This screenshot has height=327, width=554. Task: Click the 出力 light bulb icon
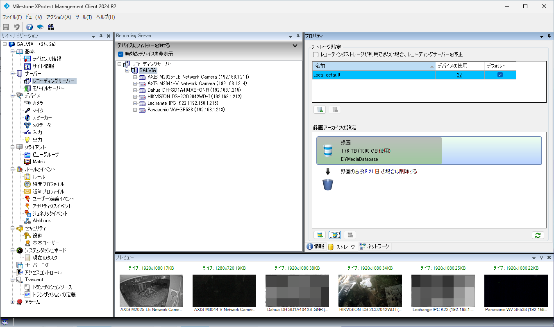coord(27,140)
